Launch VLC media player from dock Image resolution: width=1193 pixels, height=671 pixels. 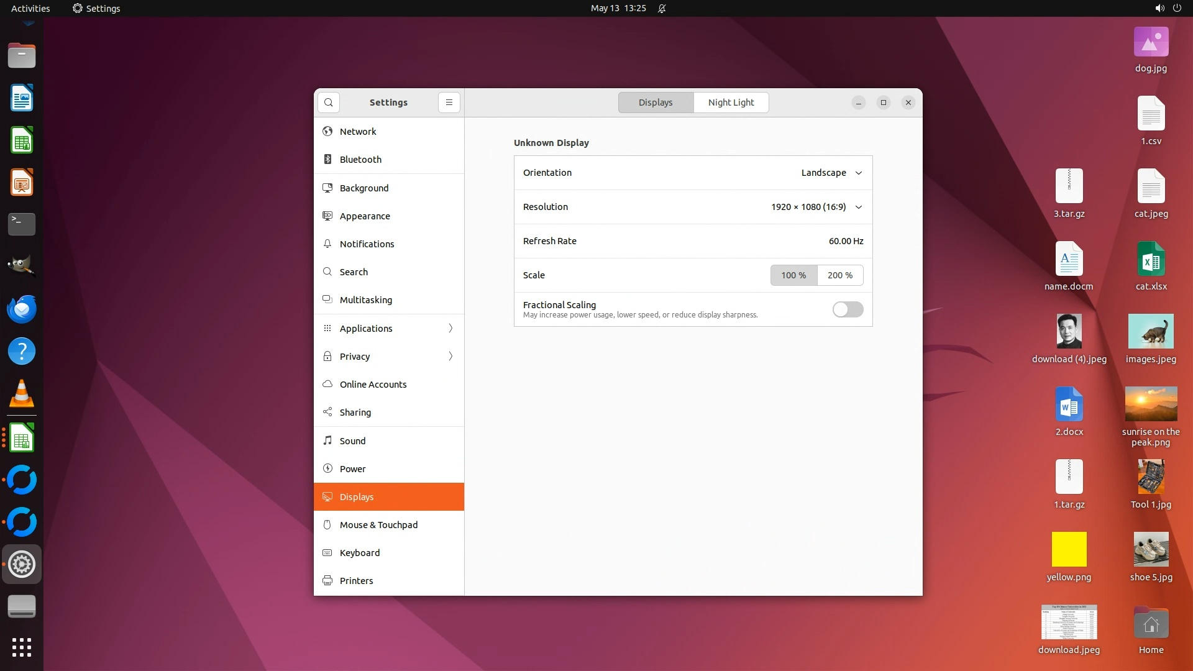click(x=22, y=394)
